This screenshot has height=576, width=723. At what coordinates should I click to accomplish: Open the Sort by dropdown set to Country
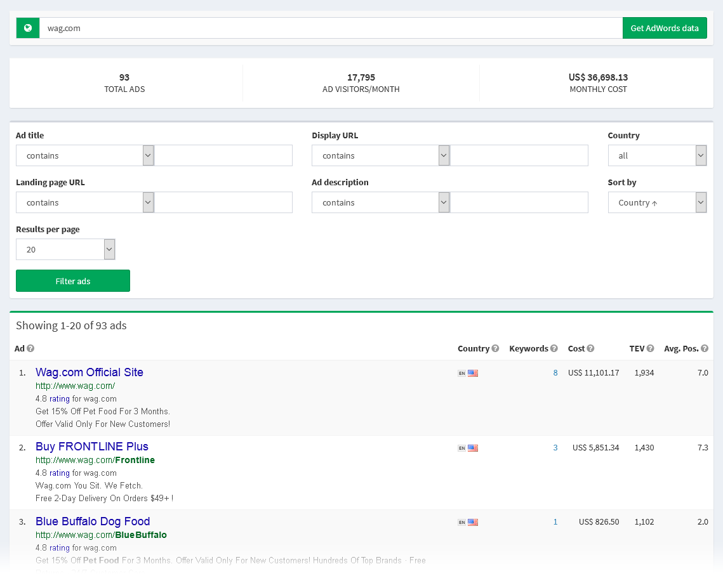(657, 202)
